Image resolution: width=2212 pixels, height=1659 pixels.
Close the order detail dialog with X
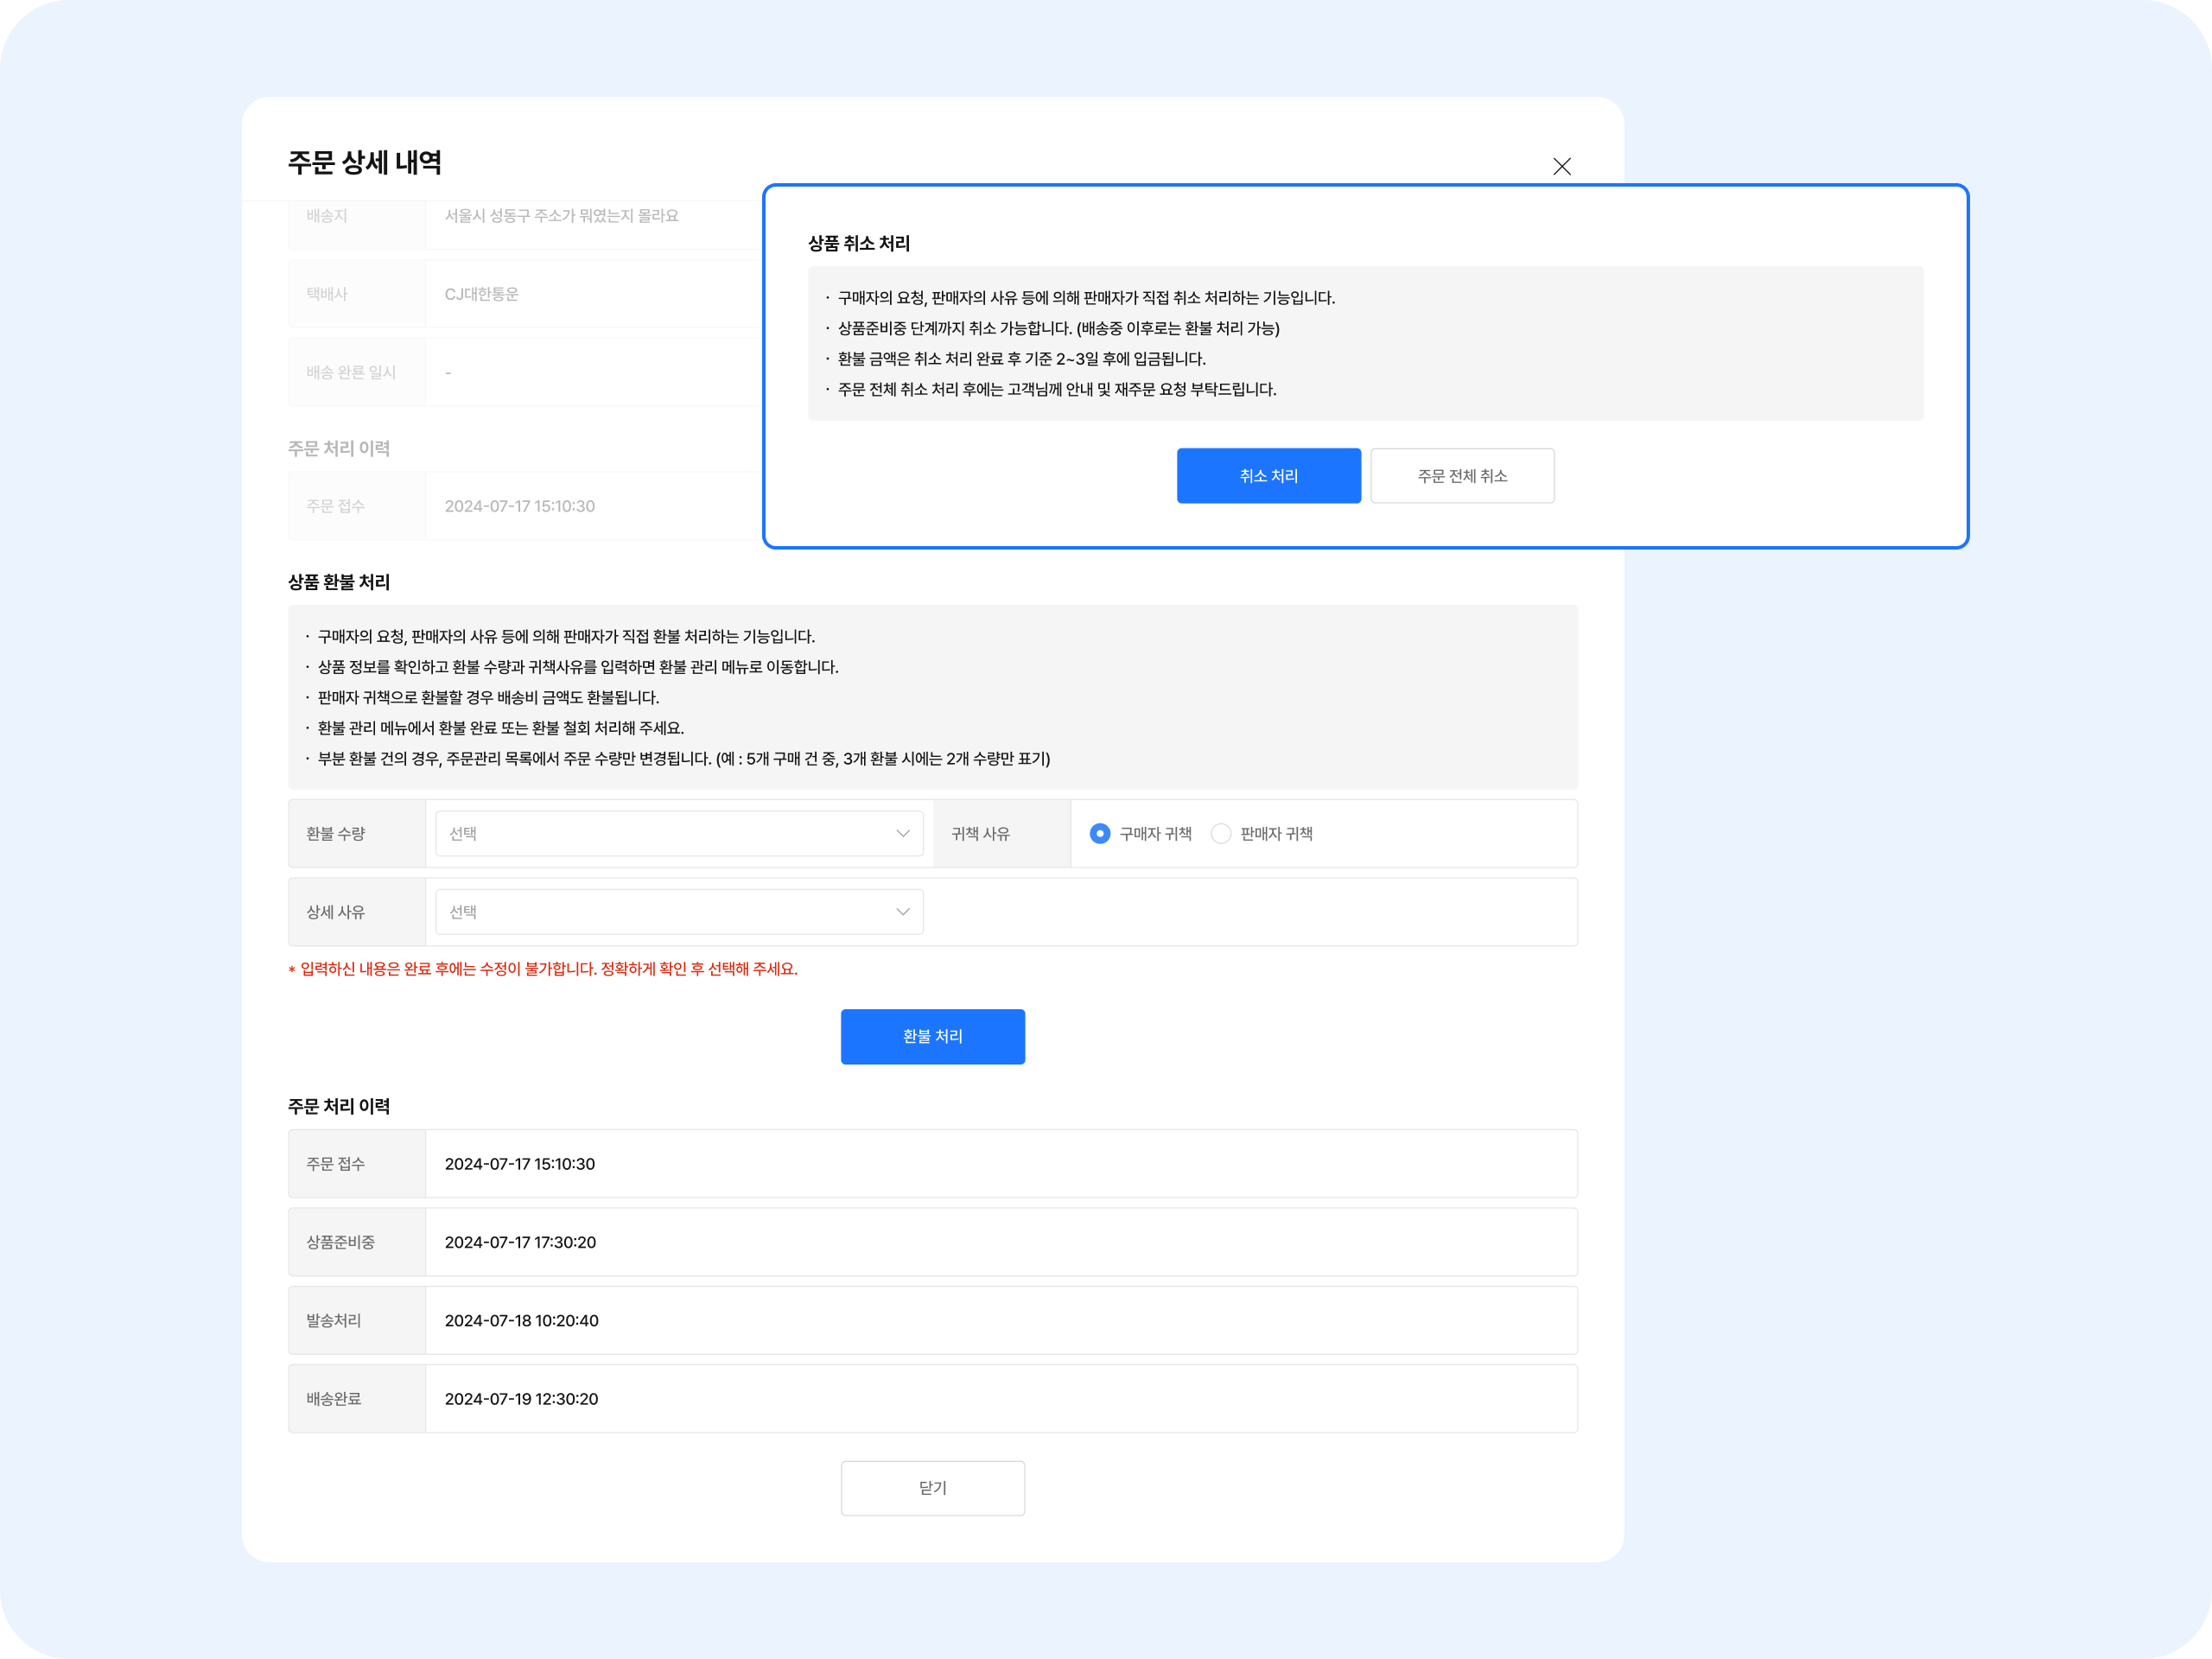1561,166
